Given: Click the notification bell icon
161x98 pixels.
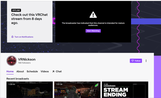Looking at the screenshot, I should 12,37.
